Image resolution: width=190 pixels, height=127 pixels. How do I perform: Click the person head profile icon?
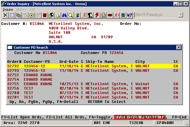click(x=90, y=15)
